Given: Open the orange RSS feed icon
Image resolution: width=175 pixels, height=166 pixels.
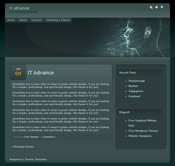Looking at the screenshot, I should click(156, 7).
